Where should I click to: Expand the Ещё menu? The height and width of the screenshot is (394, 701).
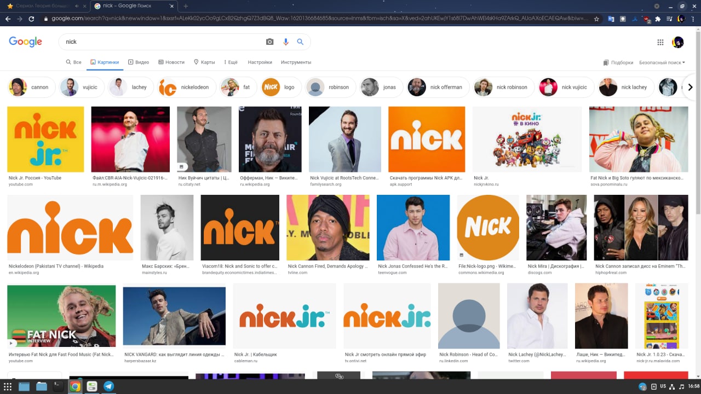point(229,62)
